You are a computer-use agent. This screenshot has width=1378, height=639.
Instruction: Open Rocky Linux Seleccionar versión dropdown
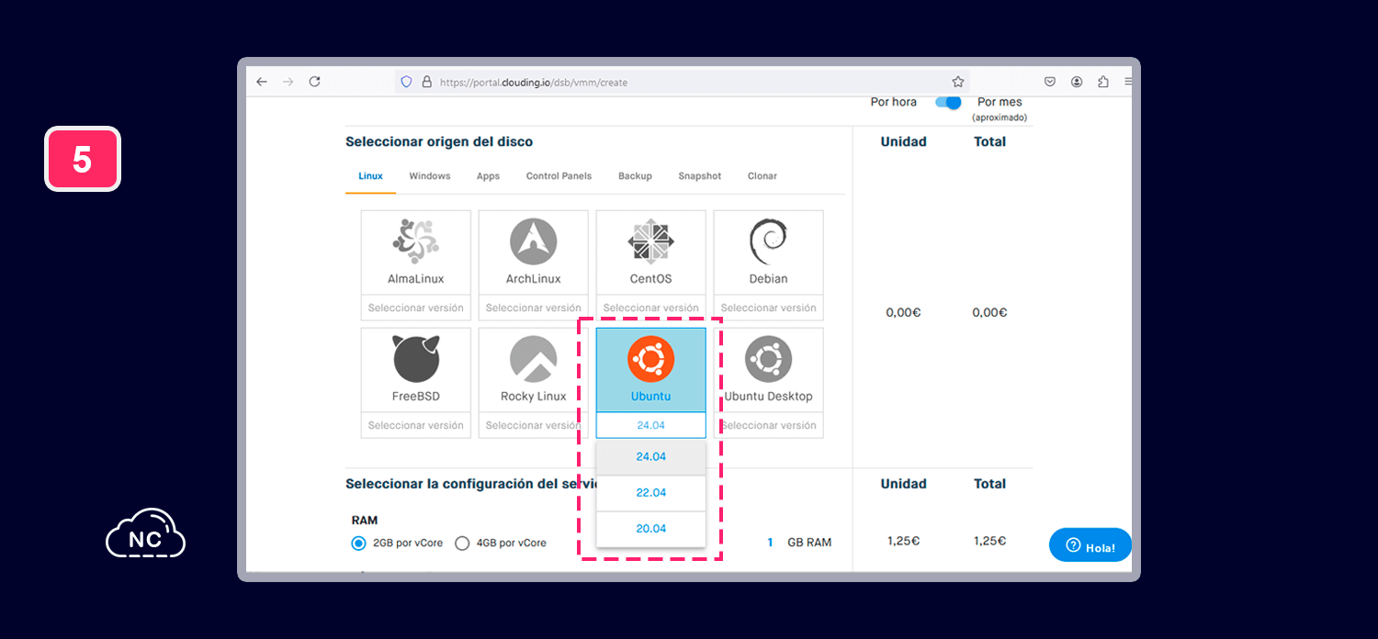533,425
